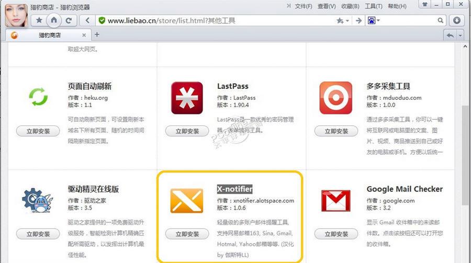Go to the home page button
471x263 pixels.
coord(54,20)
